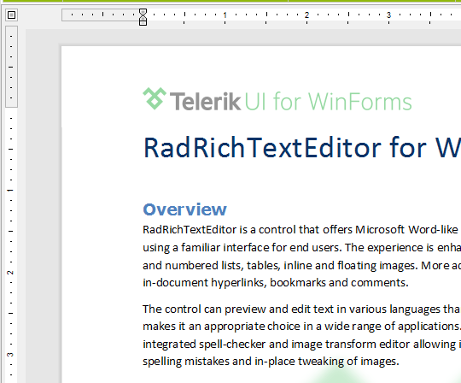Screen dimensions: 461x383
Task: Click the vertical ruler at mark 3
Action: tap(10, 355)
